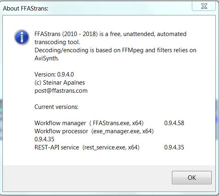The image size is (219, 196).
Task: Click the Workflow processor exe_manager.exe entry
Action: [x=94, y=131]
